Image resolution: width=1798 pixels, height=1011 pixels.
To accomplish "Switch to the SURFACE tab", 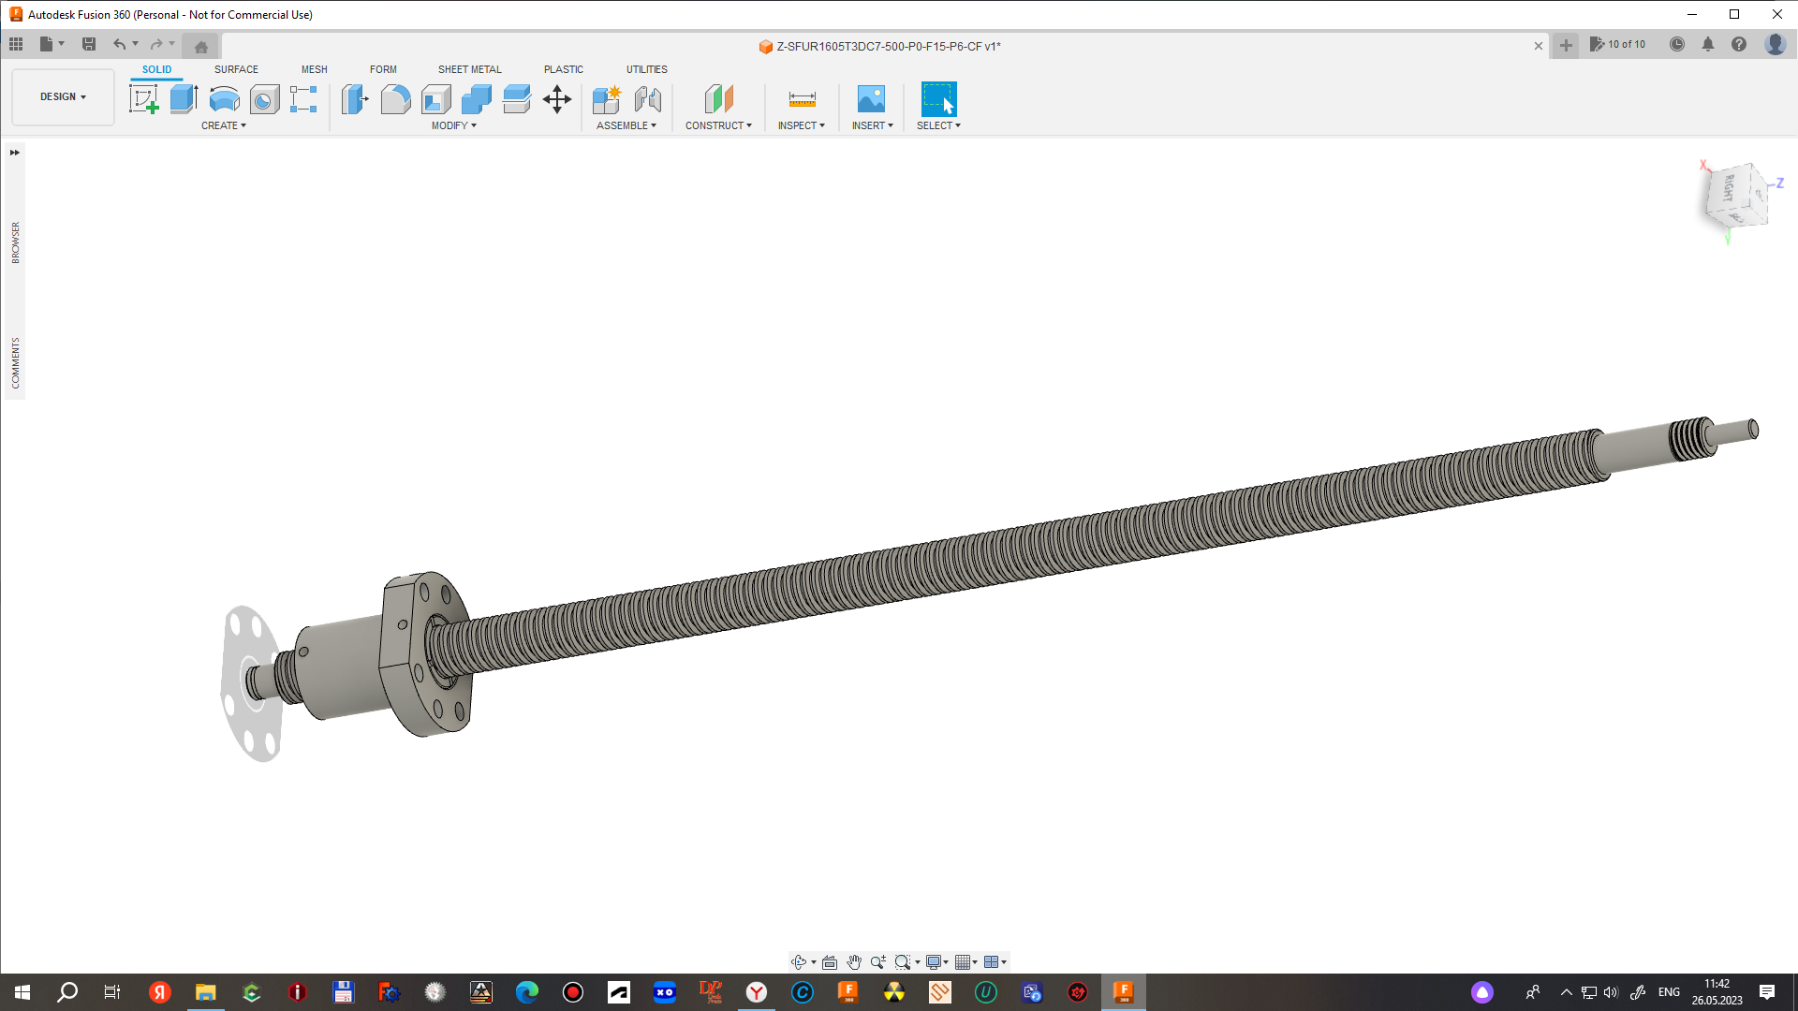I will pyautogui.click(x=236, y=69).
